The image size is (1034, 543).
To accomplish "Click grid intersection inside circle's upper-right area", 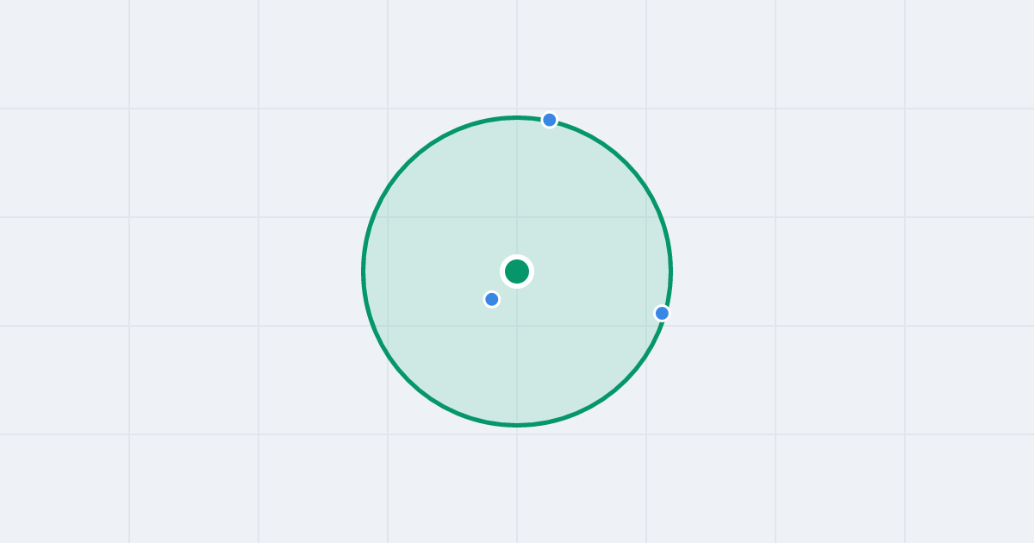I will 646,217.
